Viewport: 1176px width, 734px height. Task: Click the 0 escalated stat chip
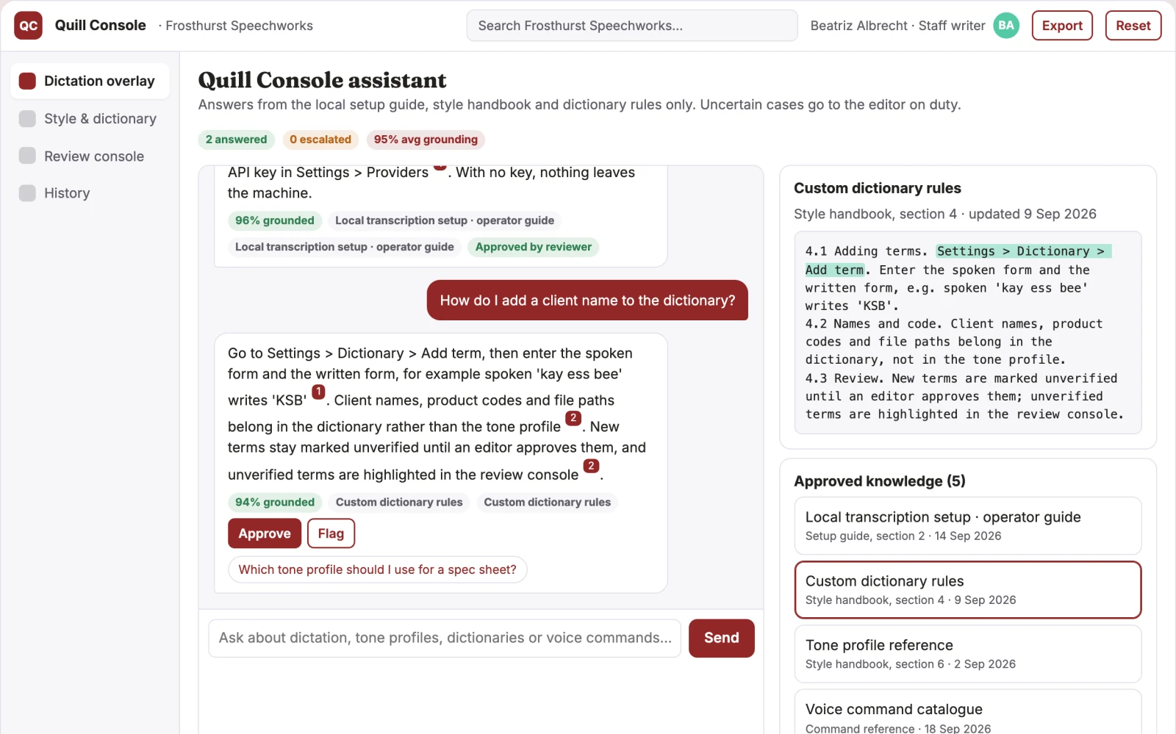coord(320,140)
